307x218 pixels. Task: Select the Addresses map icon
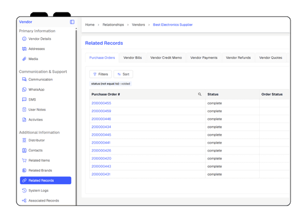(24, 49)
